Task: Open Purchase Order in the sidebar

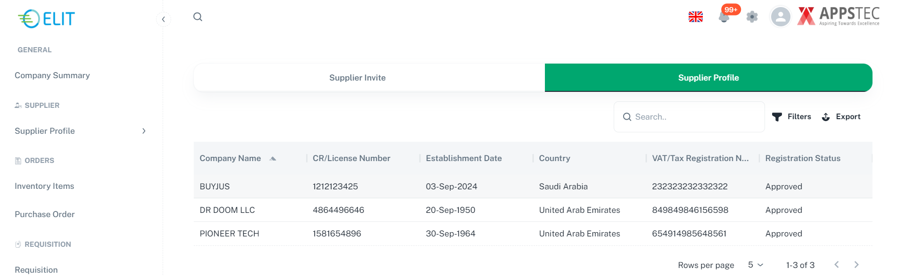Action: (x=45, y=214)
